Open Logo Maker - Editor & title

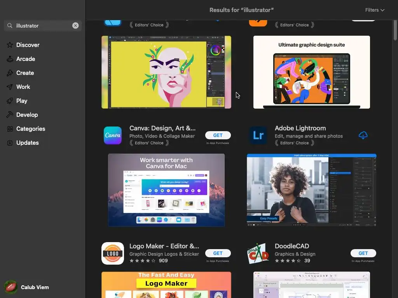pyautogui.click(x=164, y=246)
